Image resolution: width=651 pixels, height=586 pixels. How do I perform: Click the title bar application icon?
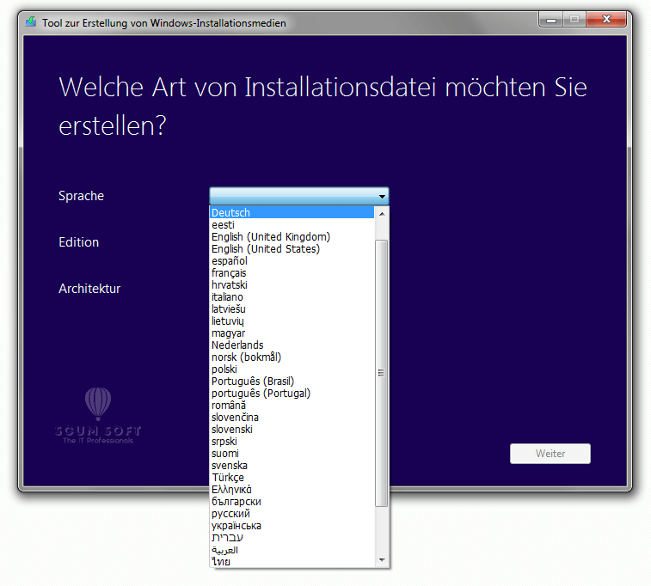31,21
